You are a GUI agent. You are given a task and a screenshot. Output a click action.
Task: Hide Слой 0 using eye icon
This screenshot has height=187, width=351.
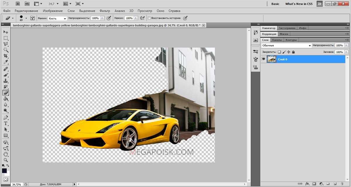(x=264, y=59)
